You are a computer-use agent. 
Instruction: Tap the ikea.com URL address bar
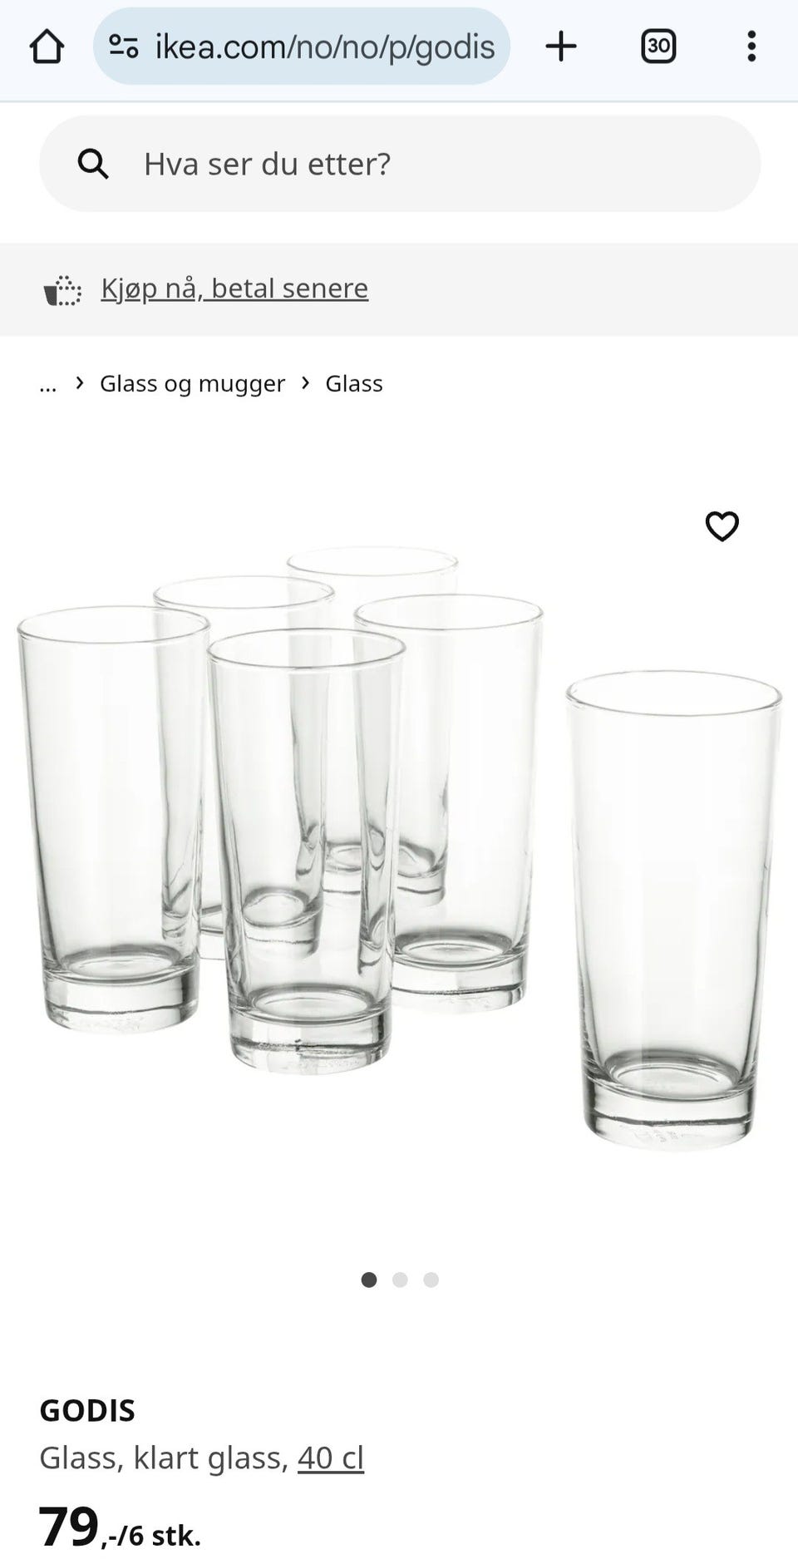(301, 47)
